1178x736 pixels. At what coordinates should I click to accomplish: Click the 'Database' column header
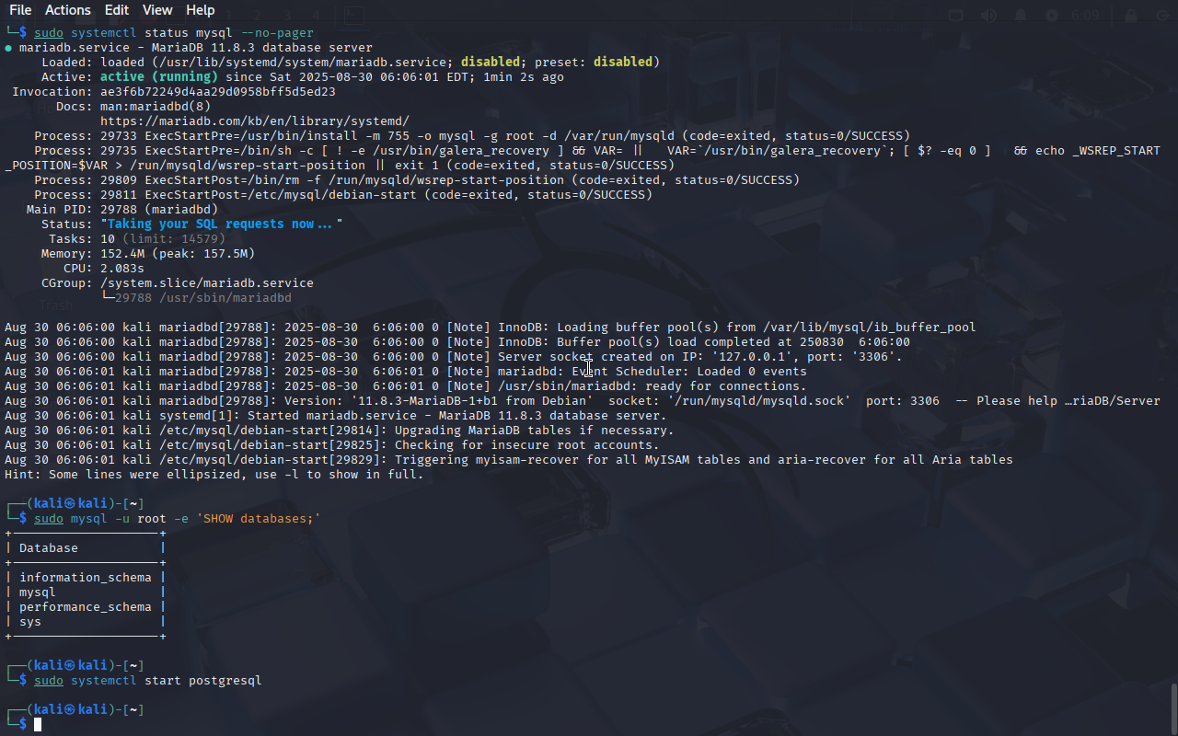(x=49, y=547)
